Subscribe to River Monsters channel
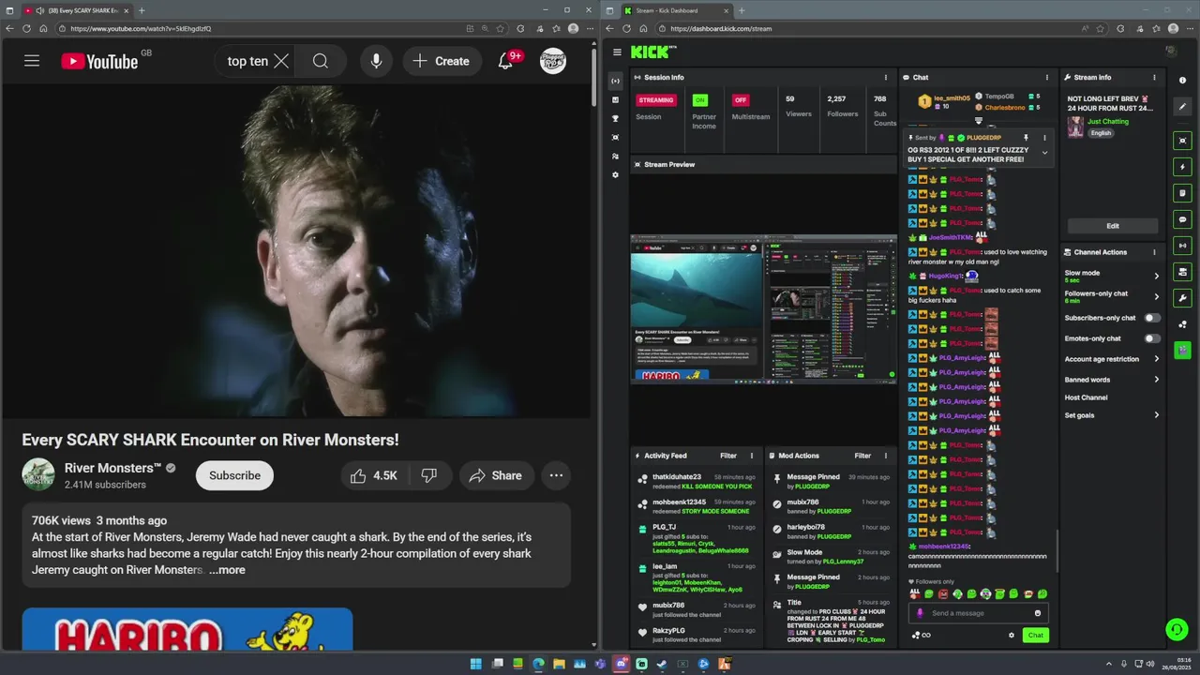This screenshot has width=1200, height=675. [x=234, y=475]
